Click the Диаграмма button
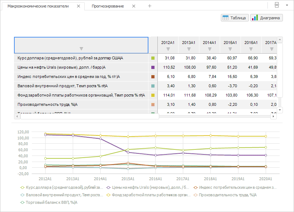294x212 pixels. [x=267, y=18]
